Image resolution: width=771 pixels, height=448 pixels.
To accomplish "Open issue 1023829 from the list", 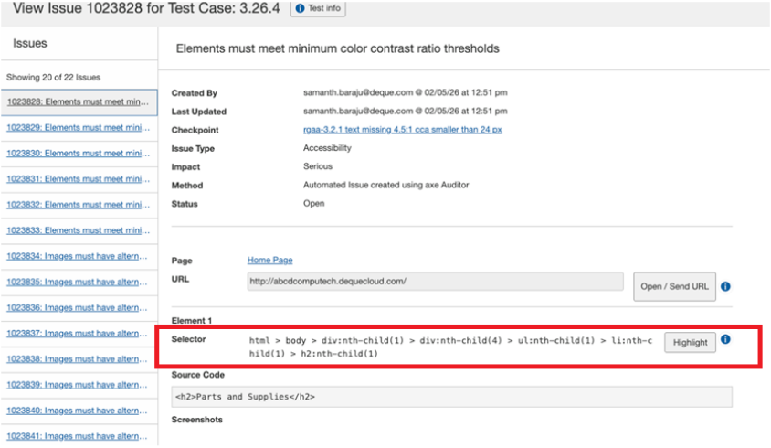I will point(78,127).
